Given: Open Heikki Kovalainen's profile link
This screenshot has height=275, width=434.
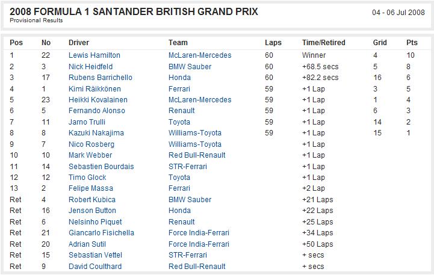Looking at the screenshot, I should click(98, 100).
